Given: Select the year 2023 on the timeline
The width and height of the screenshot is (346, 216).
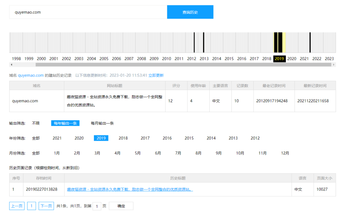Looking at the screenshot, I should (329, 58).
